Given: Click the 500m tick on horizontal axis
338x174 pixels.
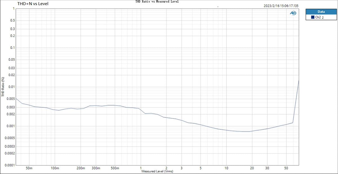Looking at the screenshot, I should 115,168.
